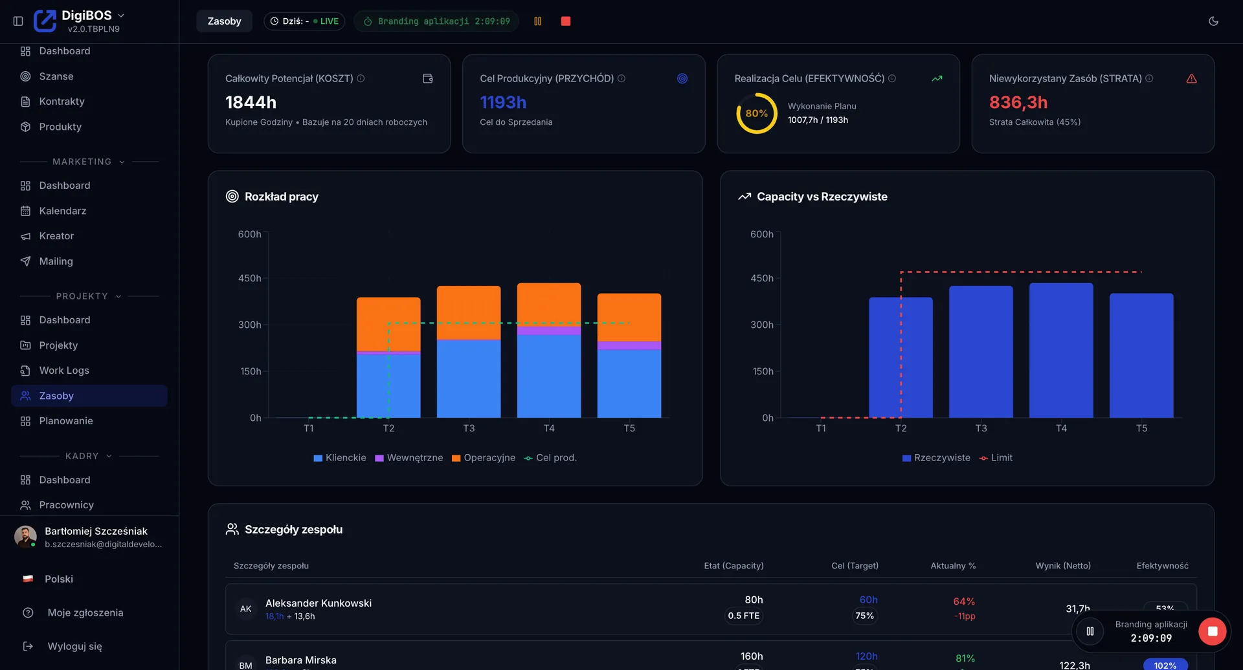Click info icon next to Niewykorzystany Zasób (STRATA)

[1149, 78]
